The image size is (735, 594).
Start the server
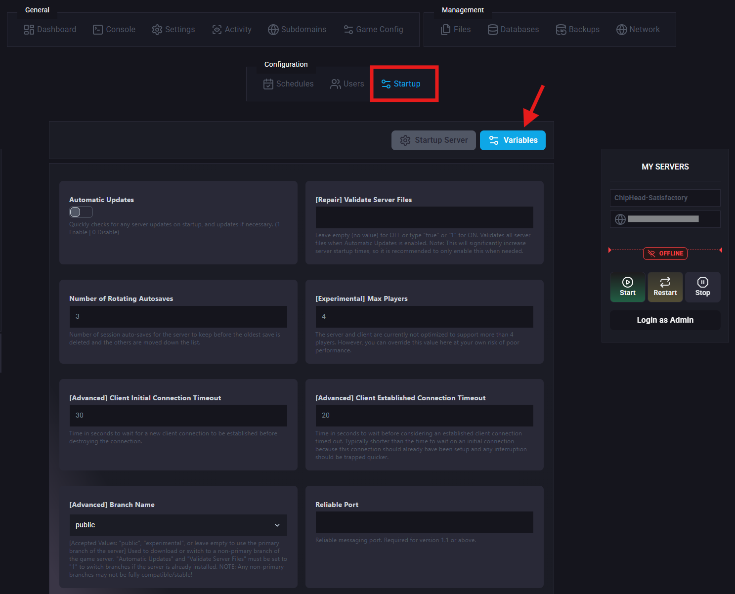tap(628, 287)
